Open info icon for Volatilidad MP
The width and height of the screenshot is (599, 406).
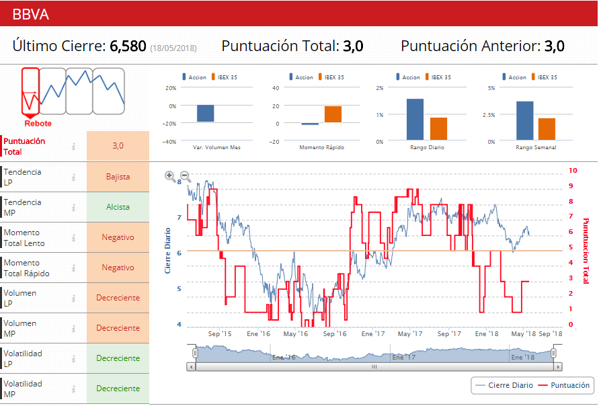73,389
